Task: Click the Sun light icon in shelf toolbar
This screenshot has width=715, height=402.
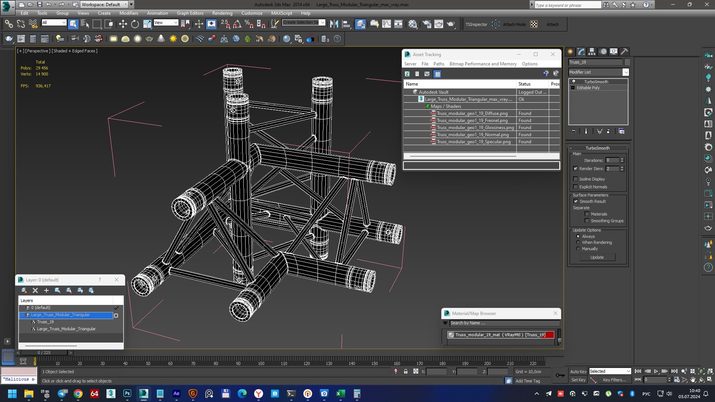Action: pos(173,39)
